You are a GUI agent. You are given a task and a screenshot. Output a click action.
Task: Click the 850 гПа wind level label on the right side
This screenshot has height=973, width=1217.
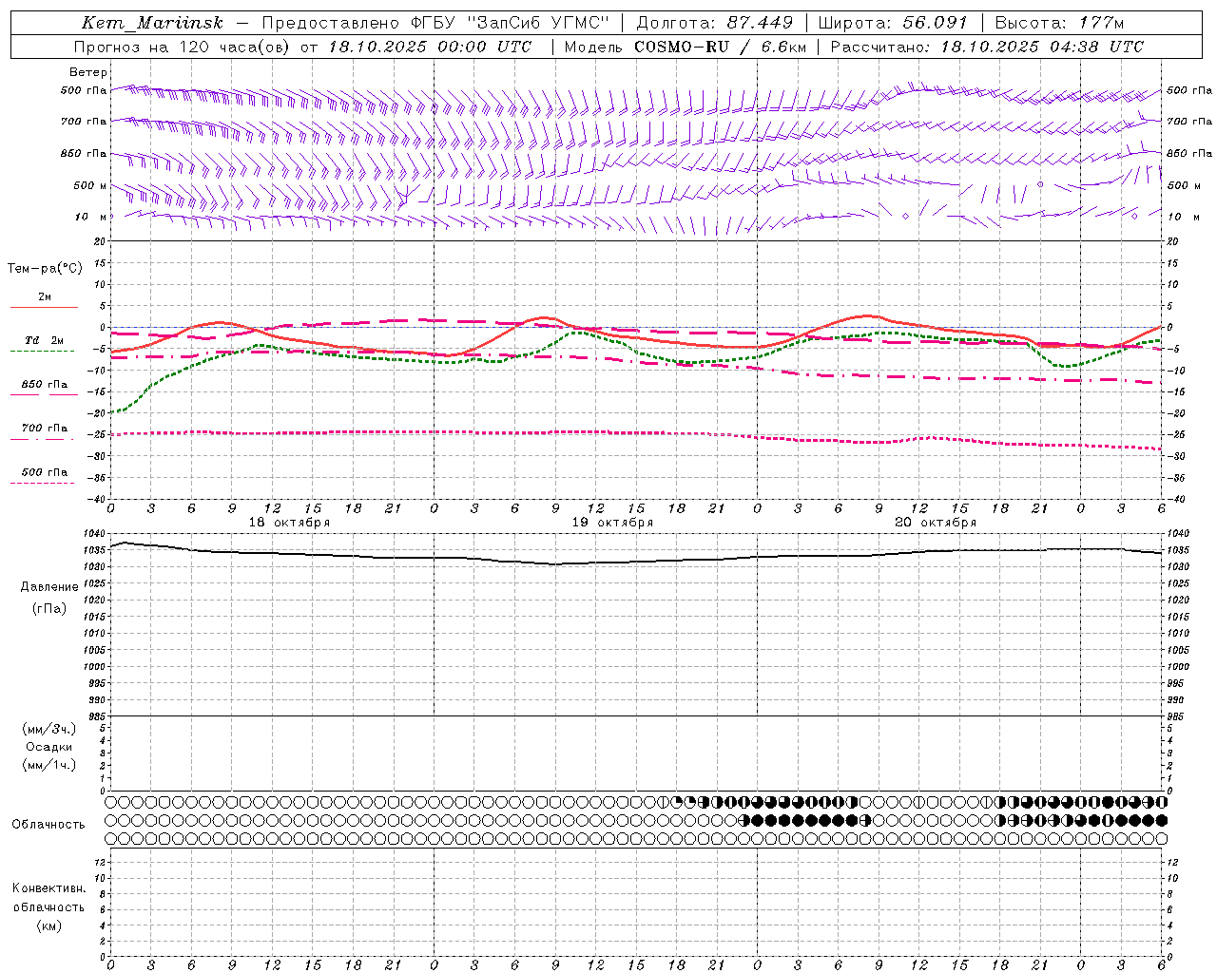pos(1189,153)
